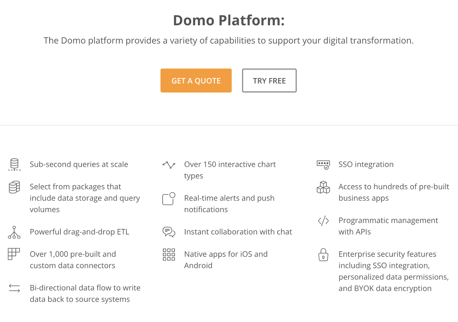Click the SSO password field icon
The width and height of the screenshot is (458, 322).
coord(323,165)
